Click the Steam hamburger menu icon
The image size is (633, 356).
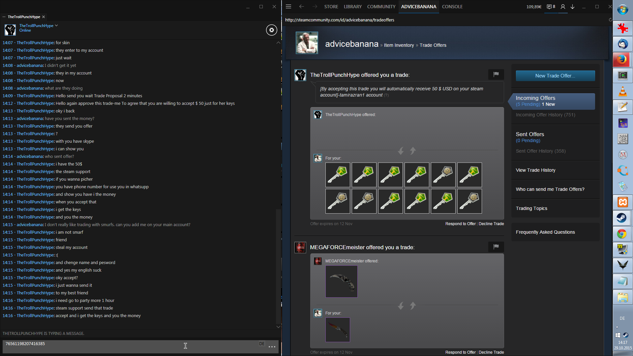(288, 7)
